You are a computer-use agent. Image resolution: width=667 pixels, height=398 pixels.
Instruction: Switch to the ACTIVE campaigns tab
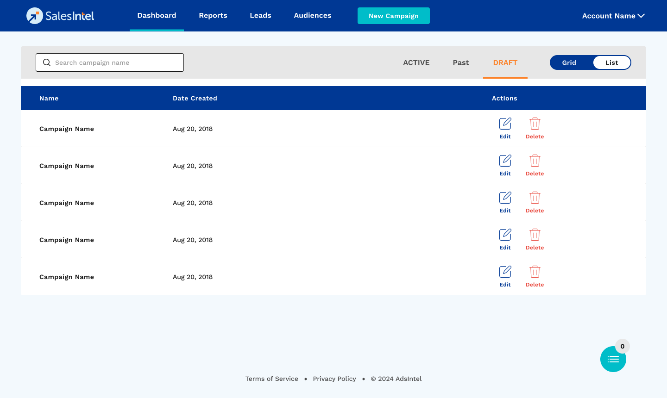point(416,62)
